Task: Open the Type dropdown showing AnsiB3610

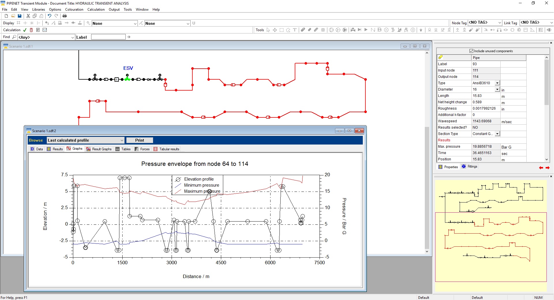Action: pyautogui.click(x=497, y=83)
